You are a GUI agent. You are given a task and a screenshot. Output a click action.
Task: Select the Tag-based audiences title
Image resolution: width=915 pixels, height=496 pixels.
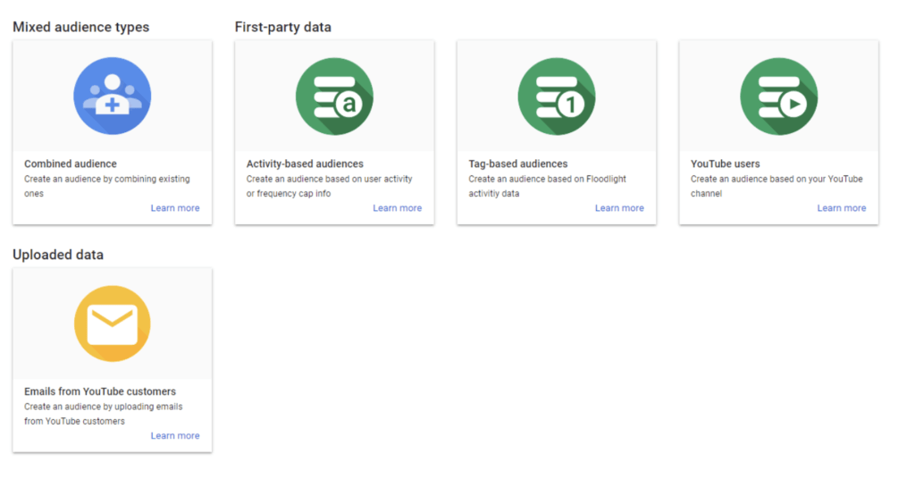point(518,164)
